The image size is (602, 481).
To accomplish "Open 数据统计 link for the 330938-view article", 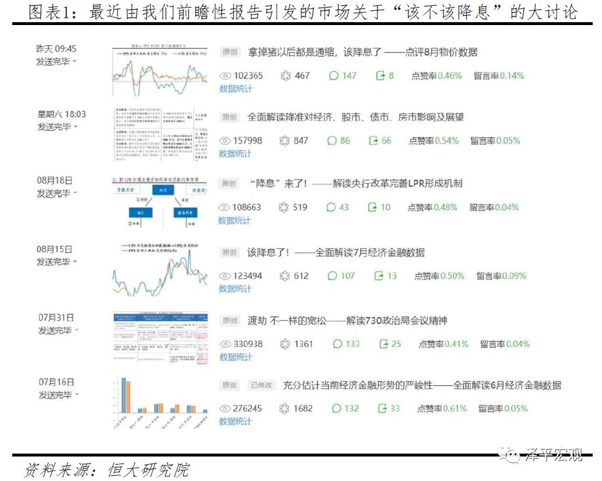I will 236,357.
